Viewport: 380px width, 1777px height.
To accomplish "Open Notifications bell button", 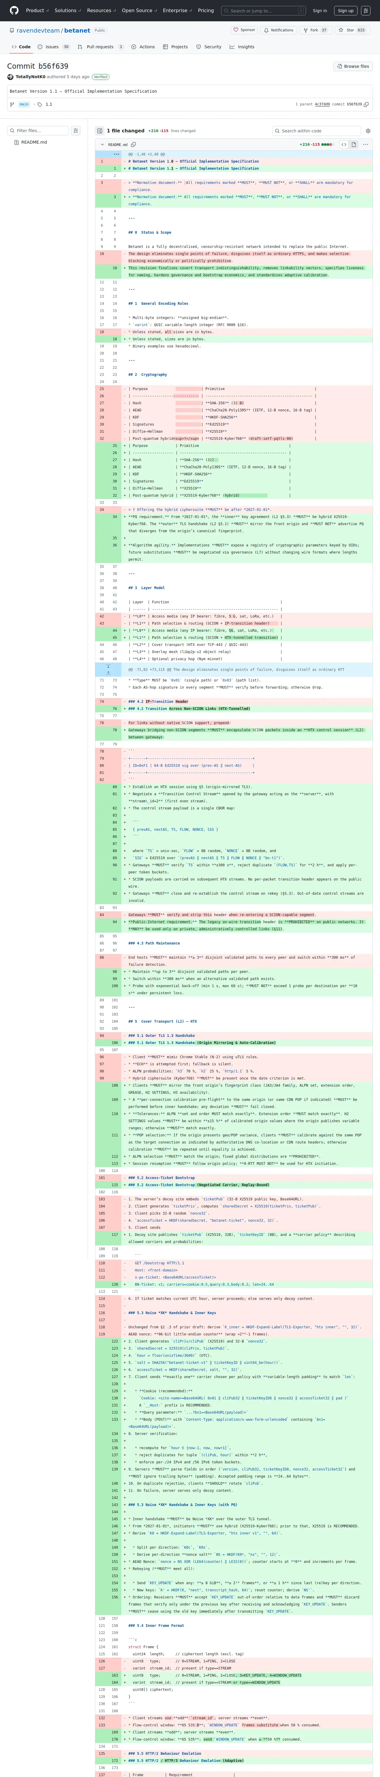I will click(278, 30).
